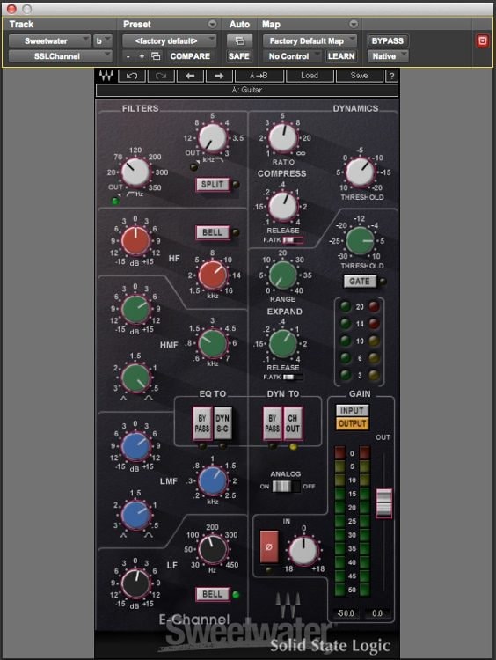
Task: Click the Save menu in Waves toolbar
Action: [x=359, y=76]
